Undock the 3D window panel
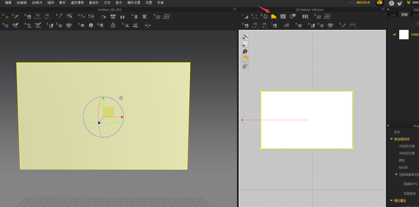The height and width of the screenshot is (207, 419). [x=235, y=9]
